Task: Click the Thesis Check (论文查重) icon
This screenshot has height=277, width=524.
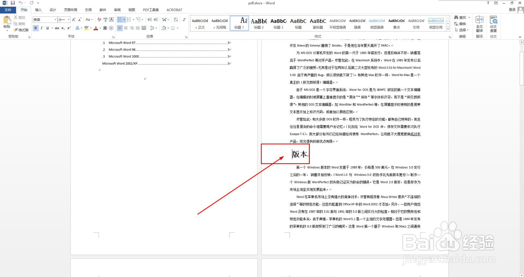Action: coord(494,20)
